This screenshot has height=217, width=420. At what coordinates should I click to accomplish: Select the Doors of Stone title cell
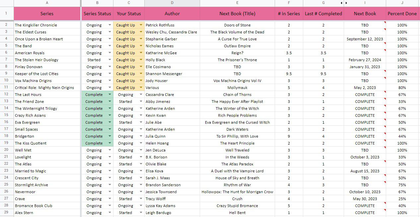coord(237,25)
